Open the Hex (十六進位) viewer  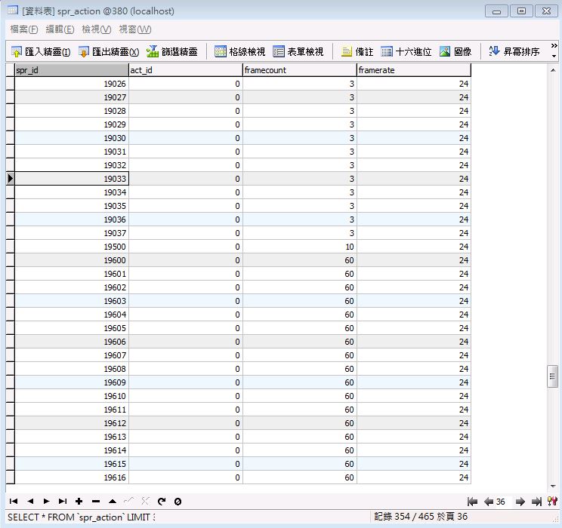point(406,52)
